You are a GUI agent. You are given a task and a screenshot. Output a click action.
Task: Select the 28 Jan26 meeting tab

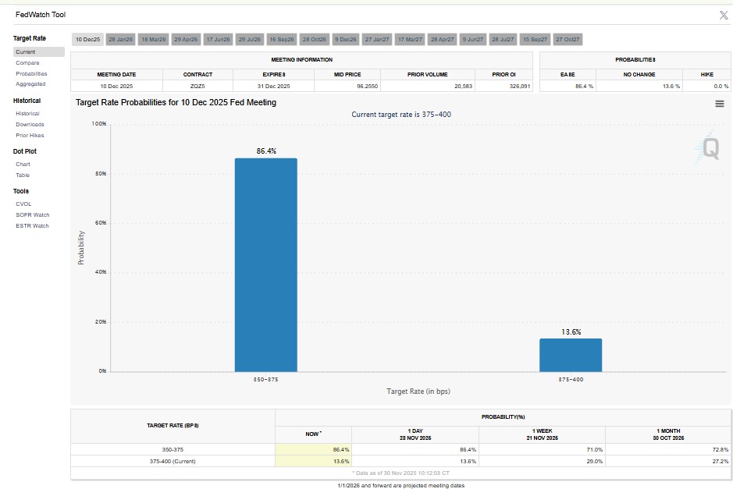[x=120, y=39]
